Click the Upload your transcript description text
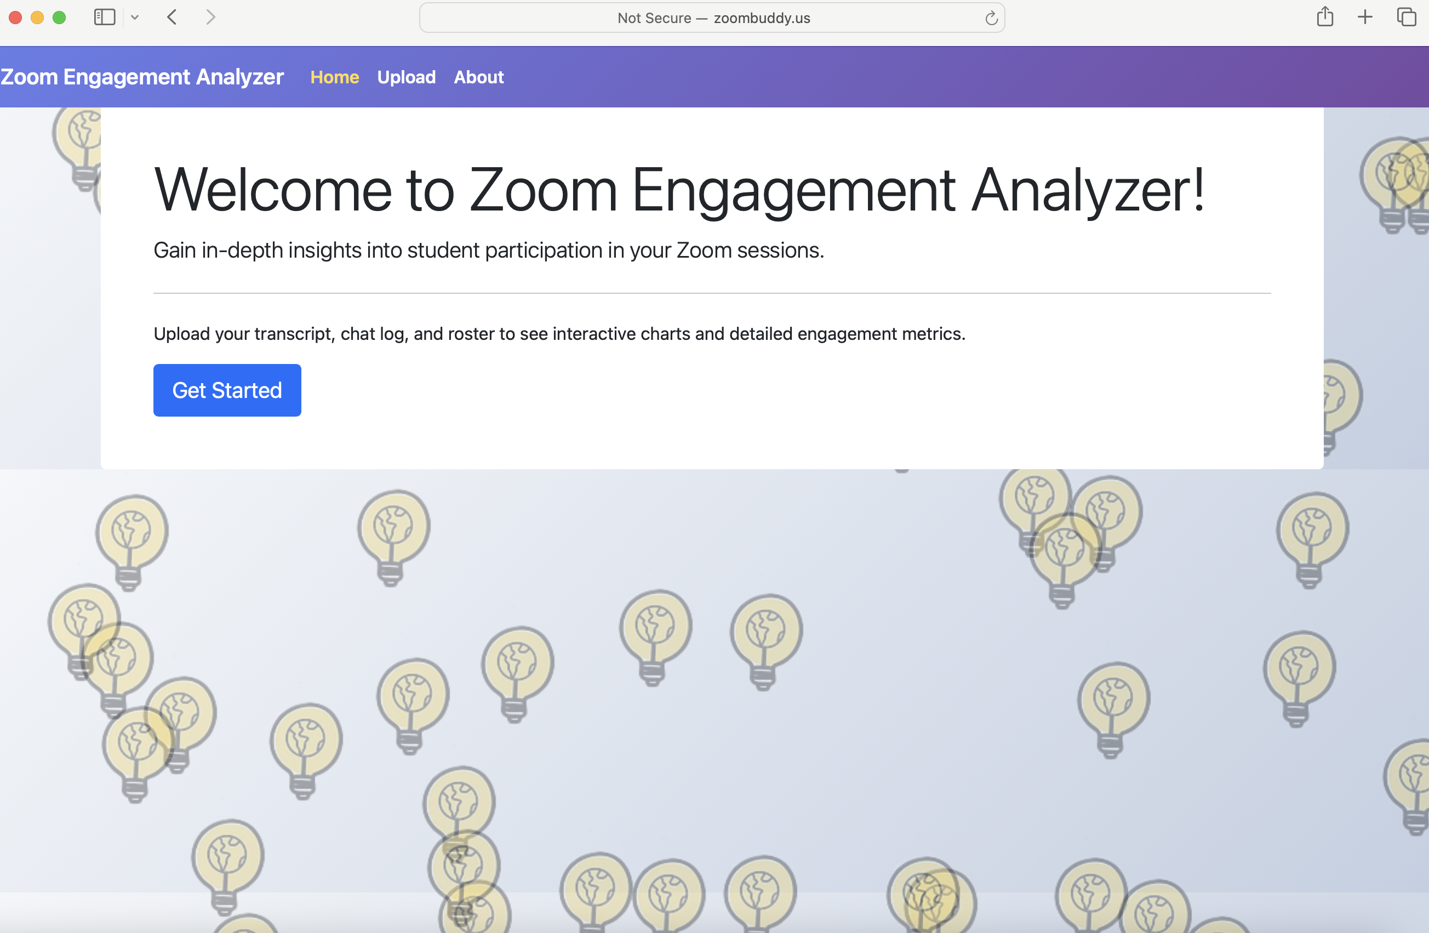This screenshot has height=933, width=1429. (x=559, y=333)
